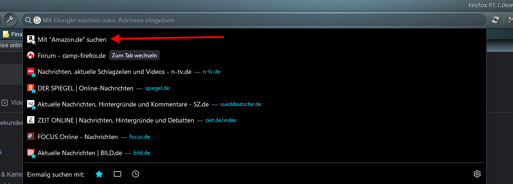Search once in bookmarks via star icon
Viewport: 513px width, 184px height.
tap(99, 174)
